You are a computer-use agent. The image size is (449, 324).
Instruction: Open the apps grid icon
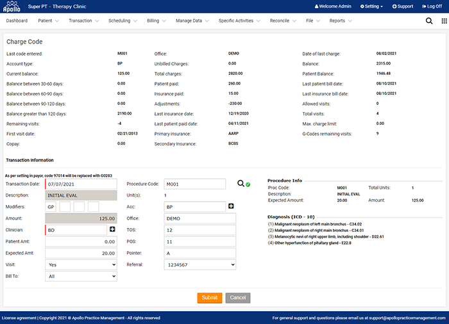[x=444, y=21]
